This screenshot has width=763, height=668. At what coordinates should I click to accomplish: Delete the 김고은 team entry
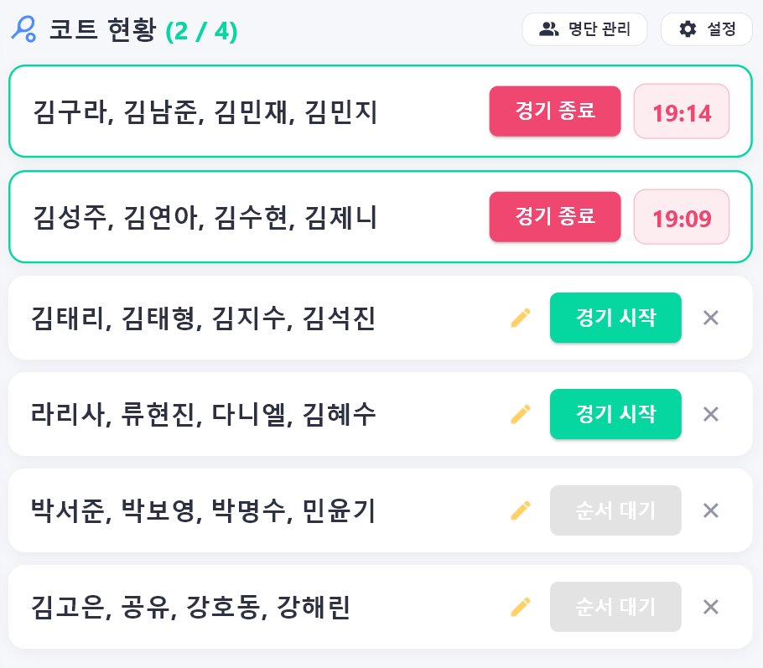pyautogui.click(x=711, y=607)
